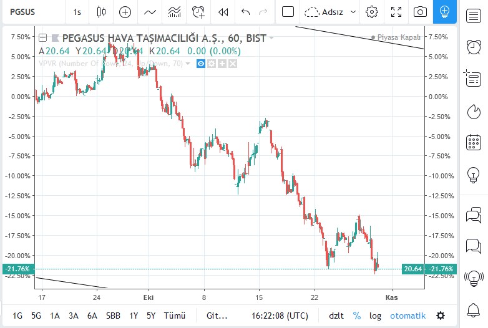Open the Adsız cloud layout name
This screenshot has height=328, width=488.
(x=324, y=12)
